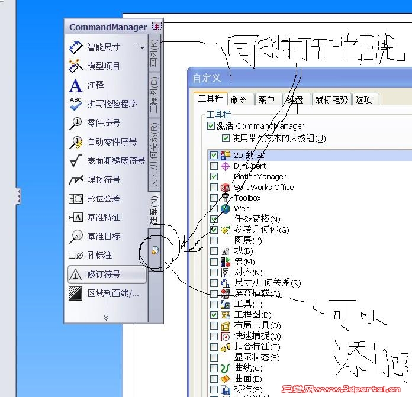
Task: Select the 焊接符号 weld symbol tool
Action: pos(95,180)
